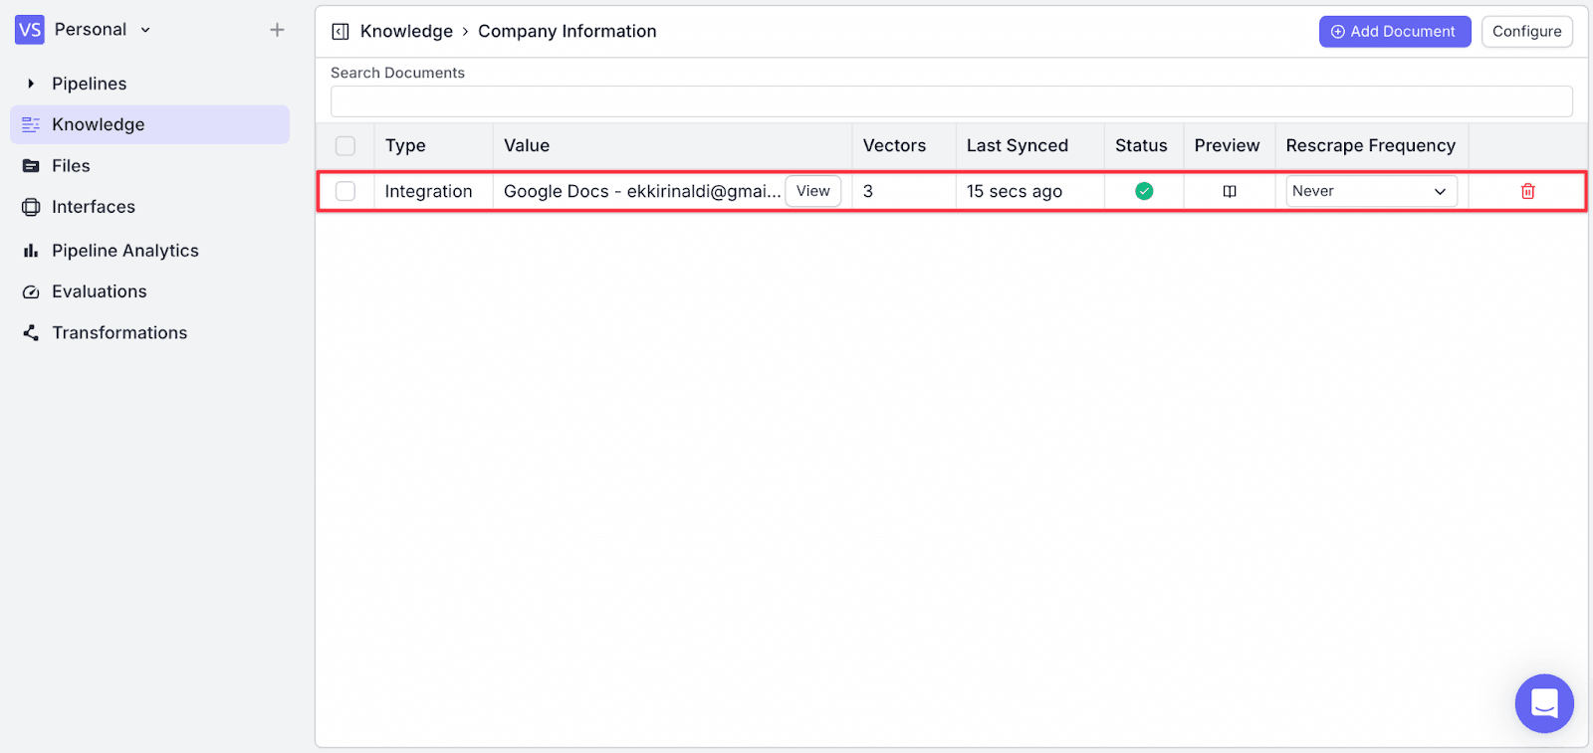Click View button for Google Docs

813,191
